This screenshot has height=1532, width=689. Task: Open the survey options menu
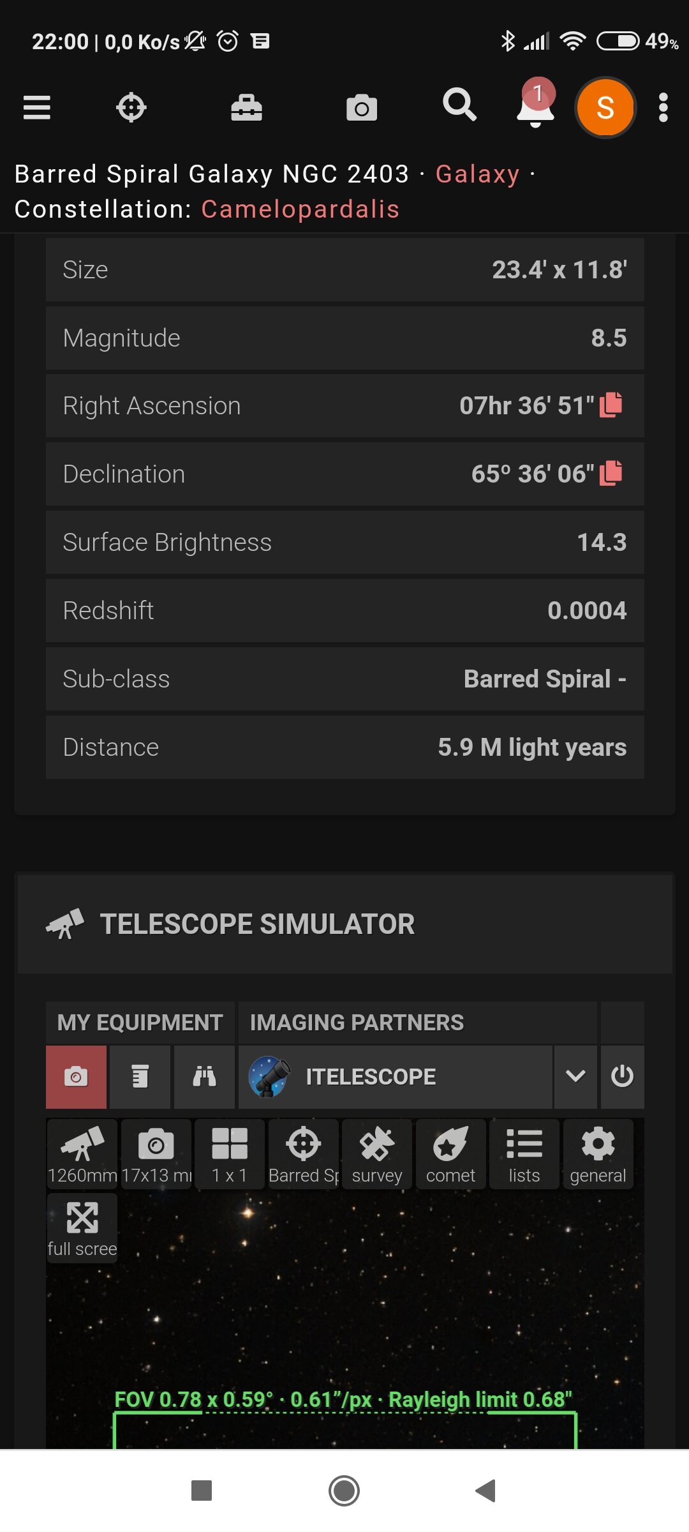coord(377,1153)
